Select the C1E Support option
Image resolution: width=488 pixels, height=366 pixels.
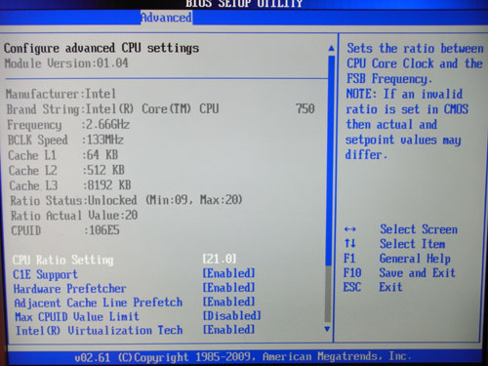click(45, 274)
